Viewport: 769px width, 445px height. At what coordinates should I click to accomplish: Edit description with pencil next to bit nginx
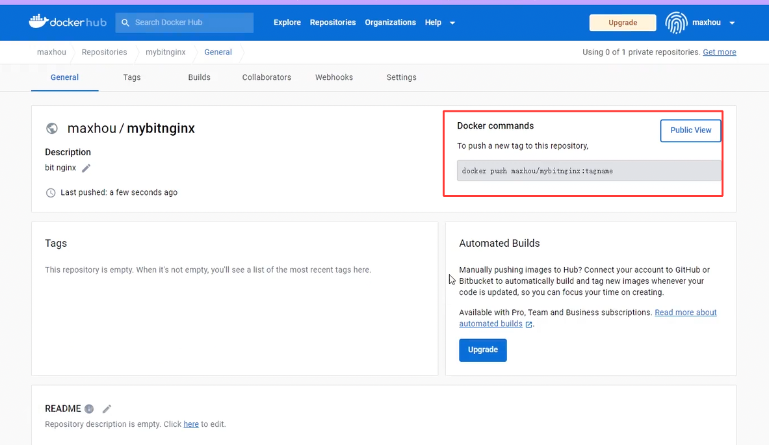point(86,168)
